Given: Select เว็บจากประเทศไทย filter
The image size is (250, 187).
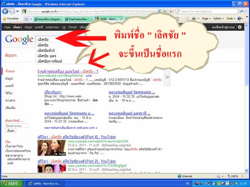Looking at the screenshot, I should [18, 151].
